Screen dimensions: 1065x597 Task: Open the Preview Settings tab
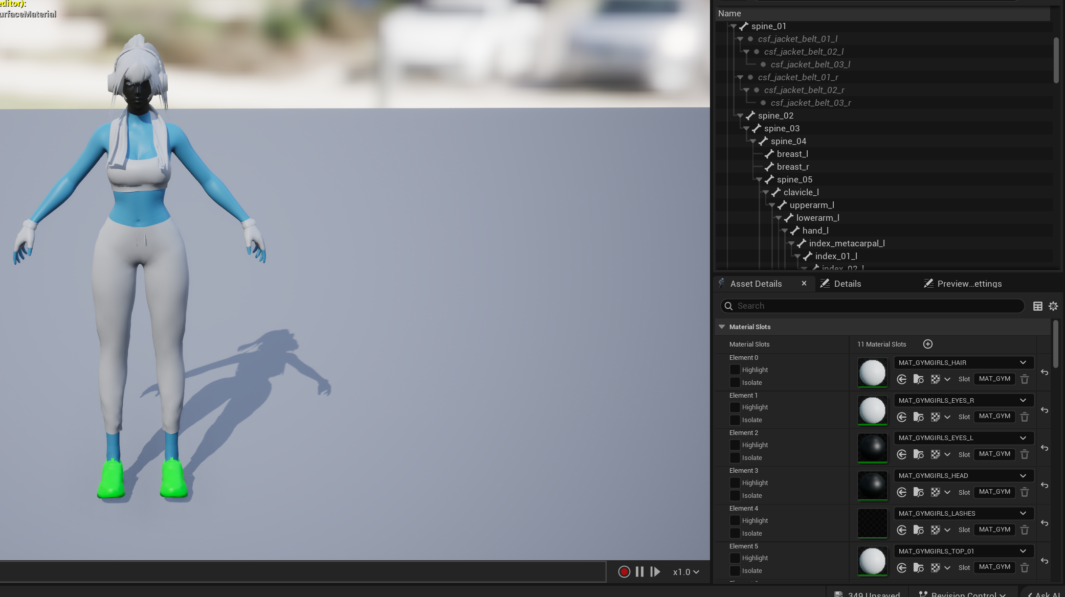coord(968,284)
